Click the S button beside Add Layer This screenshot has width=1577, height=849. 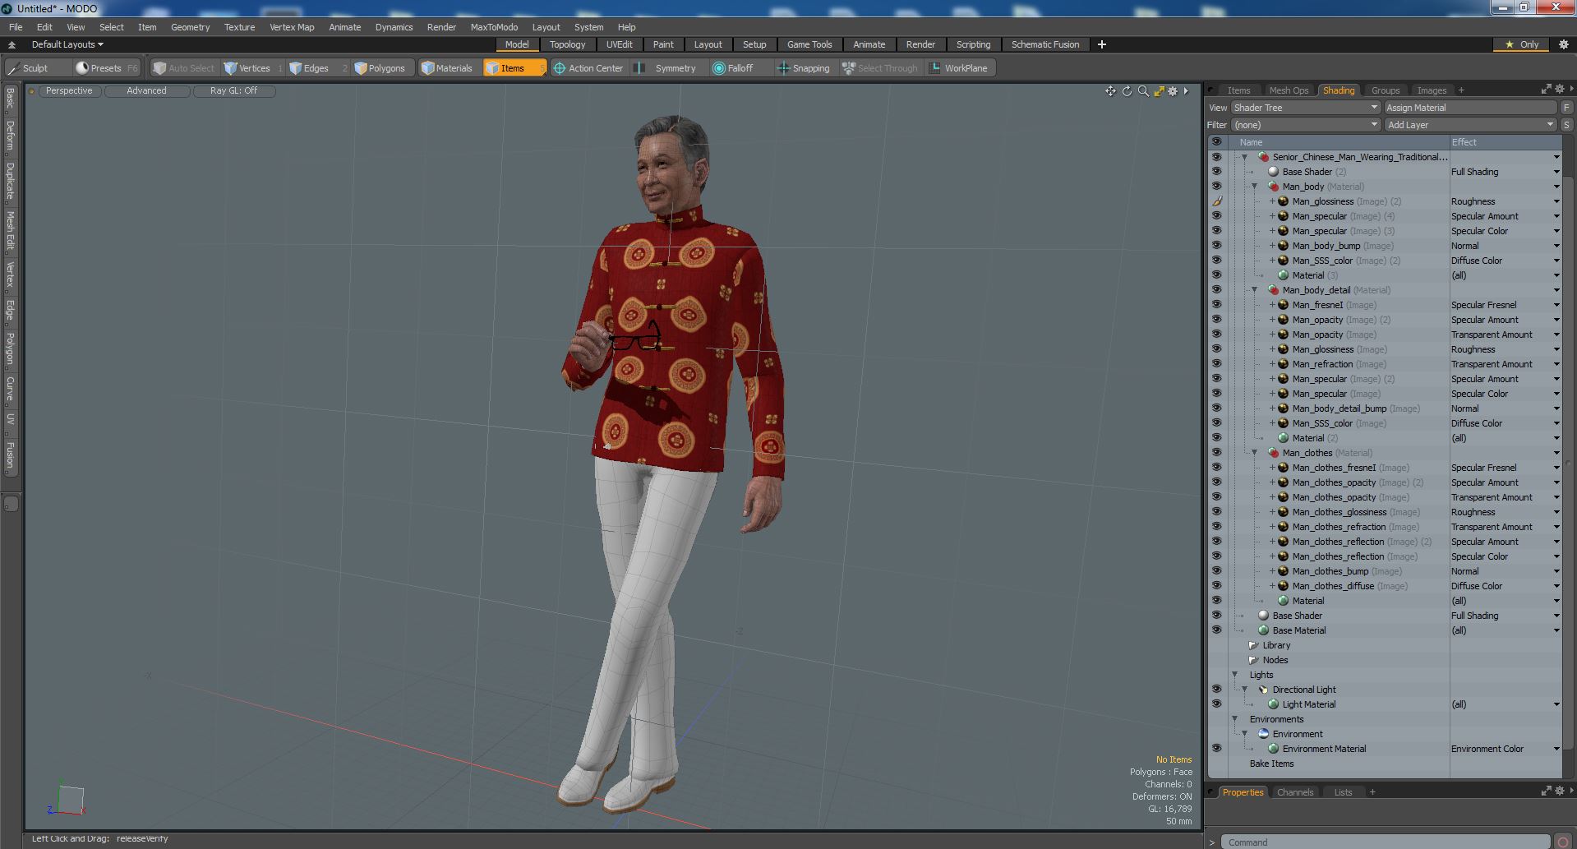coord(1566,125)
